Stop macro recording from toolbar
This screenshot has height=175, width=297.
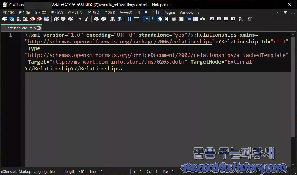coord(219,19)
